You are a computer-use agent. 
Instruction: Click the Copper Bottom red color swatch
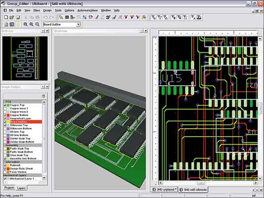click(x=8, y=115)
